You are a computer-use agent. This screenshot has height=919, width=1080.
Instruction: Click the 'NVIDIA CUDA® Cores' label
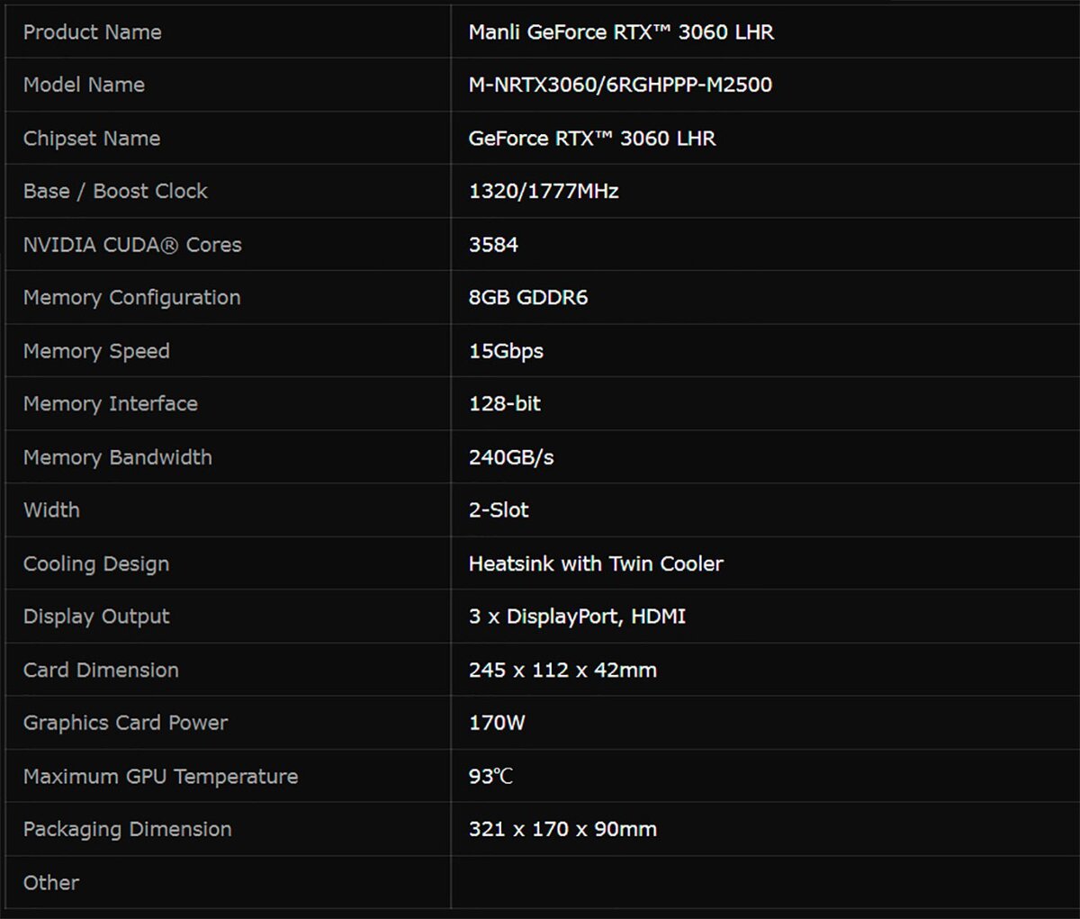tap(132, 245)
